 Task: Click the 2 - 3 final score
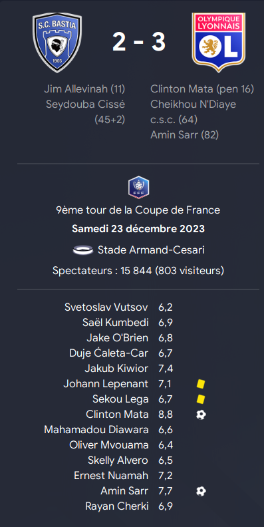[139, 43]
